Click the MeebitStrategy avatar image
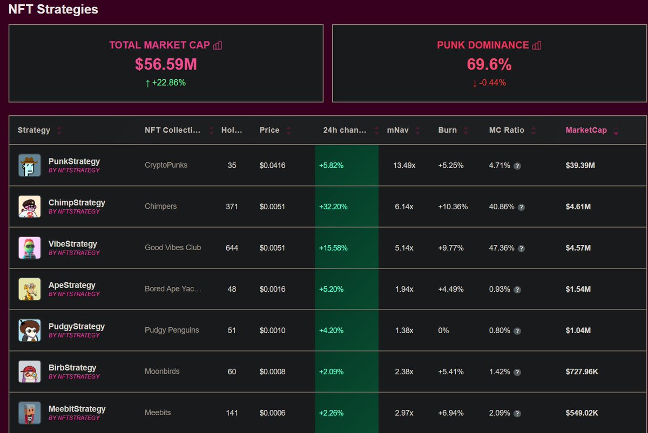The width and height of the screenshot is (648, 433). click(29, 413)
